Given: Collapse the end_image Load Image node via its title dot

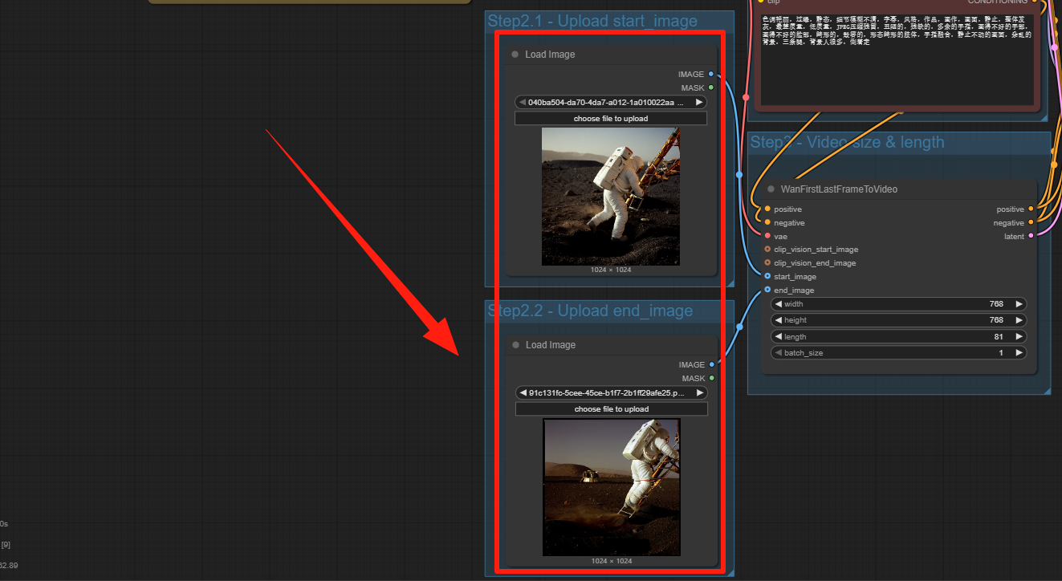Looking at the screenshot, I should [x=515, y=345].
